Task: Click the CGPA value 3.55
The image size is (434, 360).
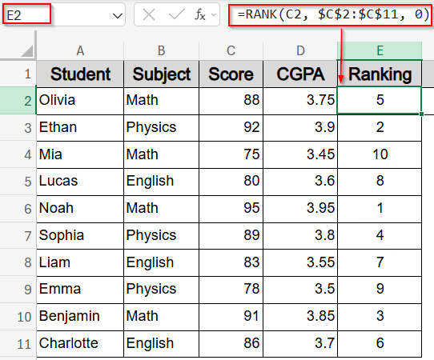Action: pyautogui.click(x=300, y=262)
